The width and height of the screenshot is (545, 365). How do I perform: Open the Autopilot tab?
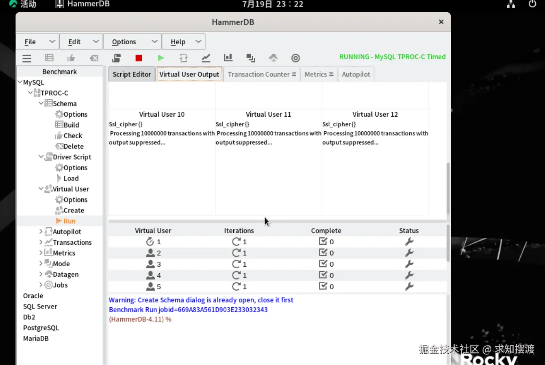(x=356, y=74)
